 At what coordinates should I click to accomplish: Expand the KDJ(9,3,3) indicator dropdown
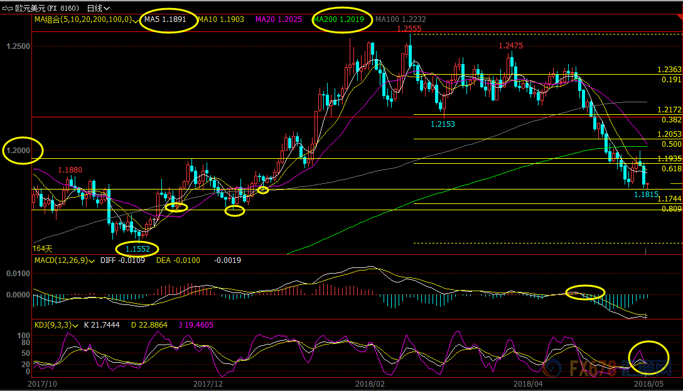[75, 326]
